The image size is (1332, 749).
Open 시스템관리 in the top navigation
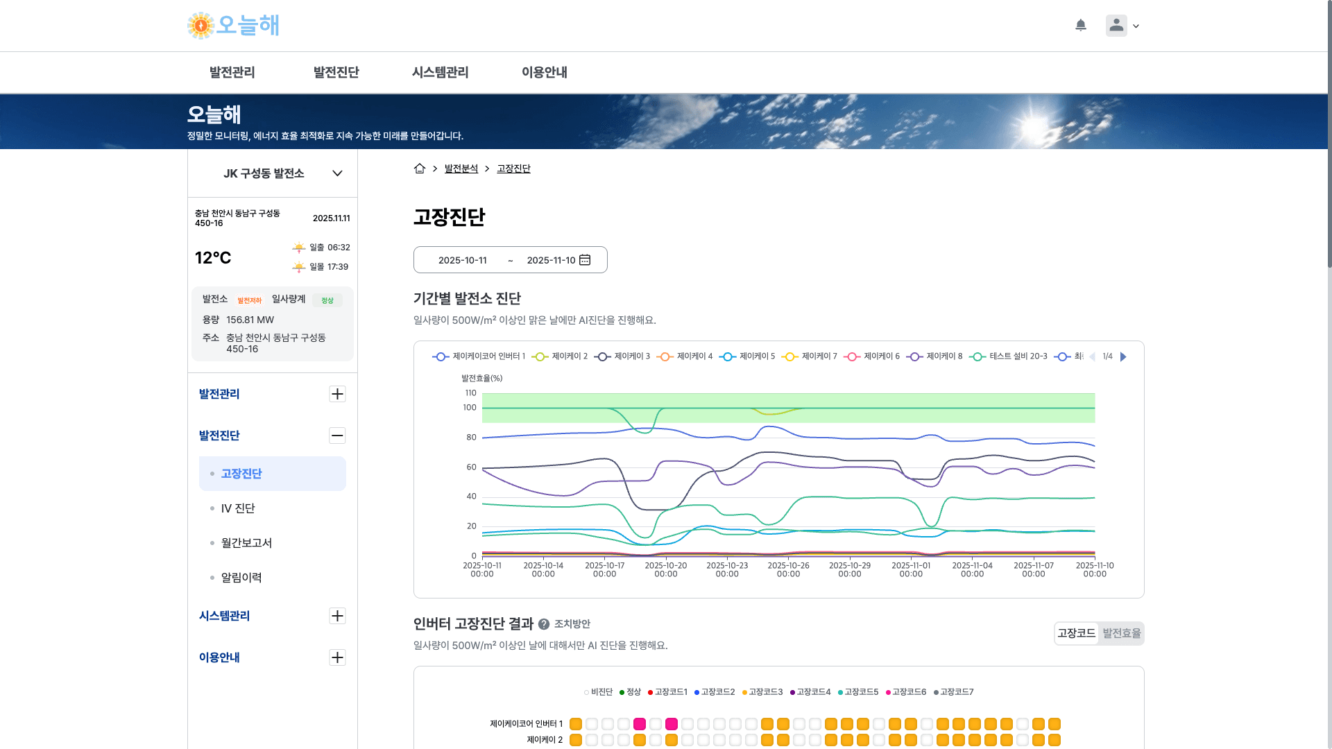[x=440, y=72]
